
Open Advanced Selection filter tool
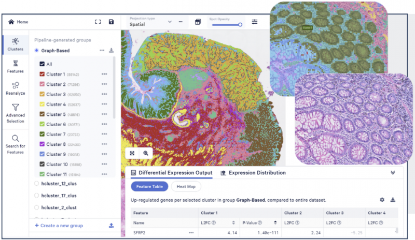coord(15,112)
